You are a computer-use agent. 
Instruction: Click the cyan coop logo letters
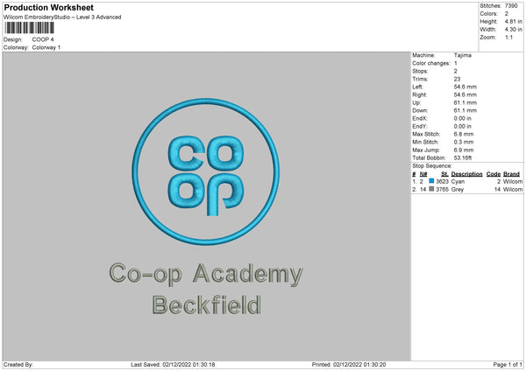pyautogui.click(x=206, y=175)
